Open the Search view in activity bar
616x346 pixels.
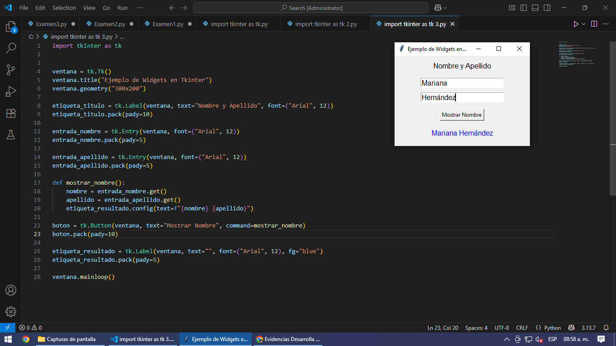click(11, 48)
